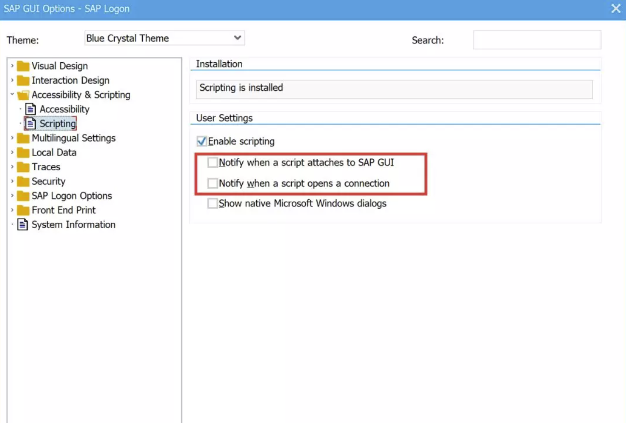Open the Theme dropdown
The width and height of the screenshot is (626, 423).
tap(238, 38)
